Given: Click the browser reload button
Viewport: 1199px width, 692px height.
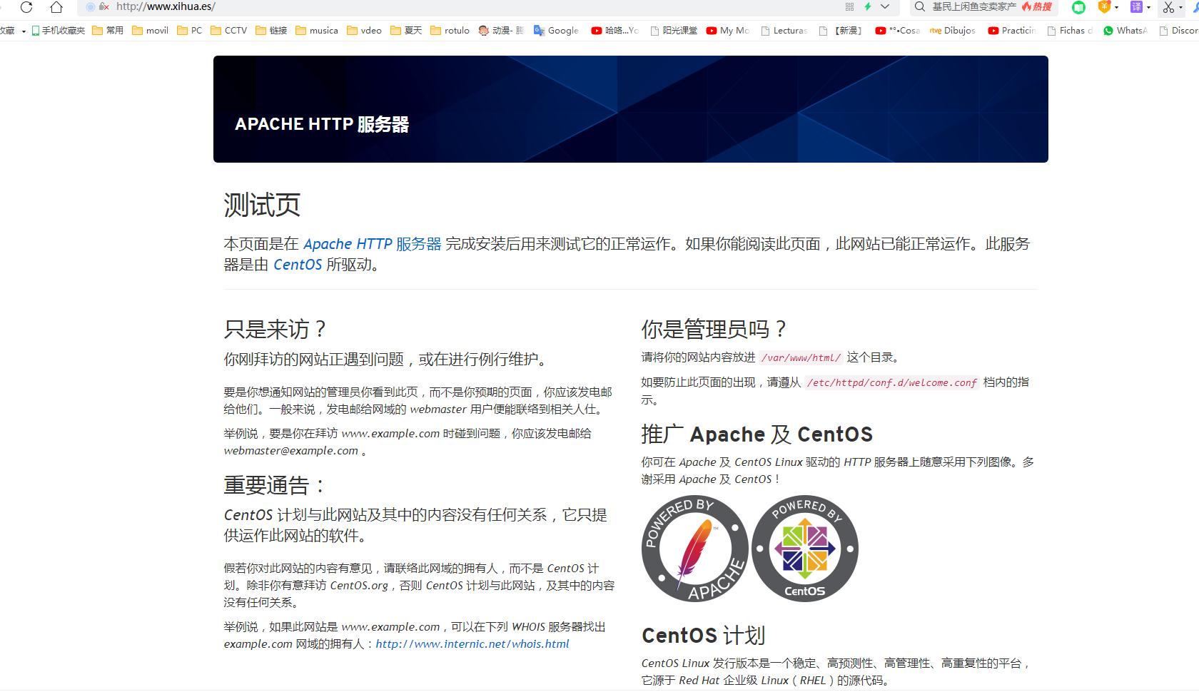Looking at the screenshot, I should click(x=26, y=7).
